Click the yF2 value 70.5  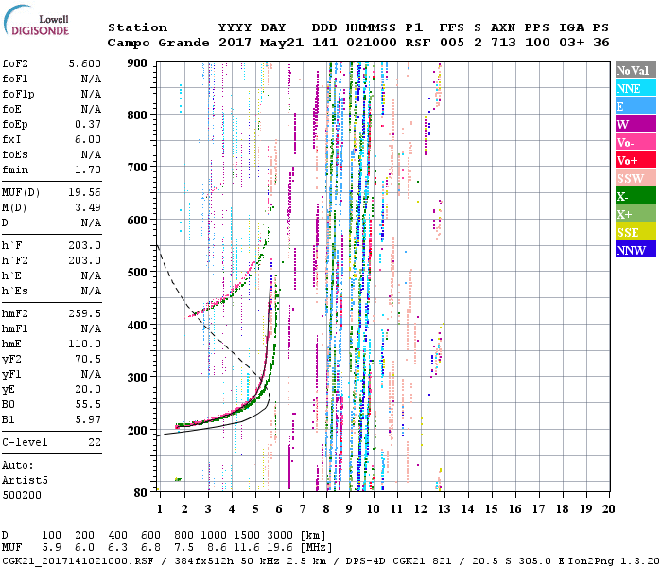(88, 359)
